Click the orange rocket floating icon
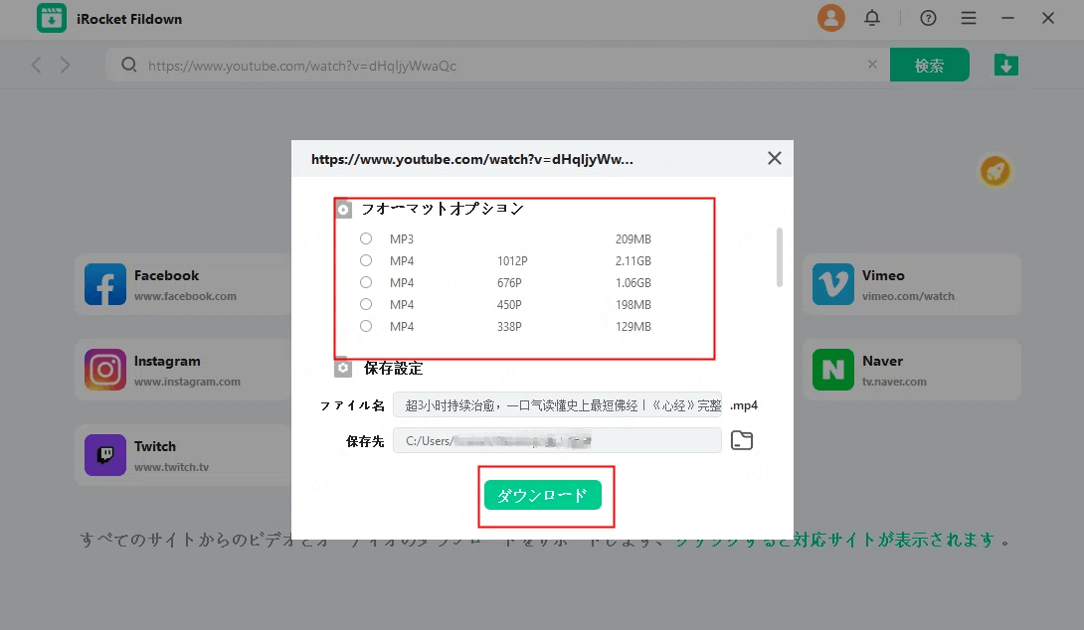1084x630 pixels. point(994,170)
